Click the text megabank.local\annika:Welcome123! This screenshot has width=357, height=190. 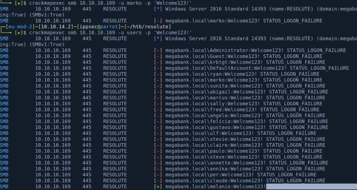(214, 169)
